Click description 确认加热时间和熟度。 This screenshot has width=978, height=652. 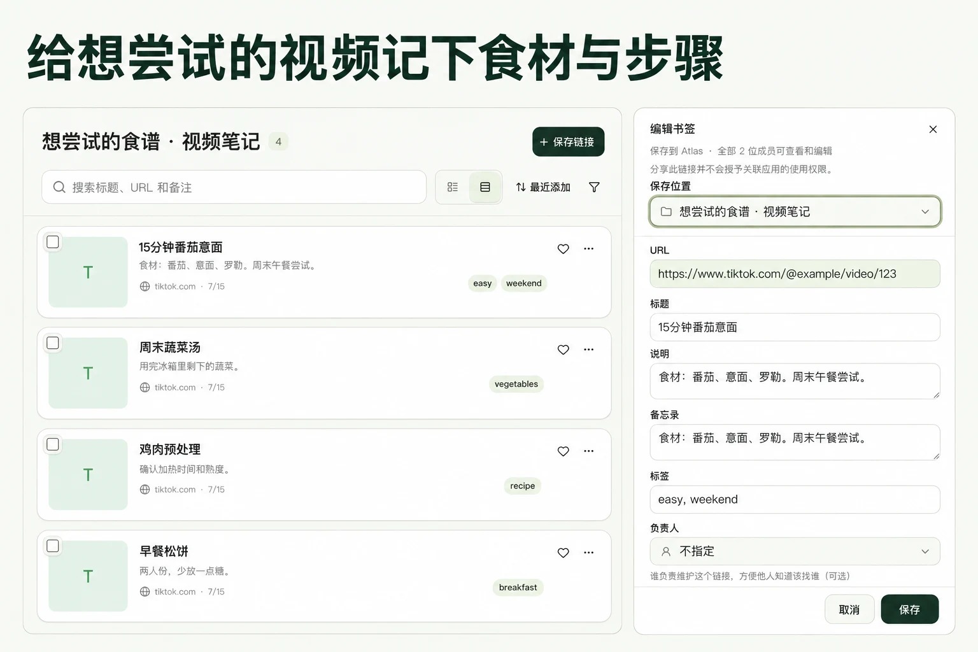pos(186,469)
